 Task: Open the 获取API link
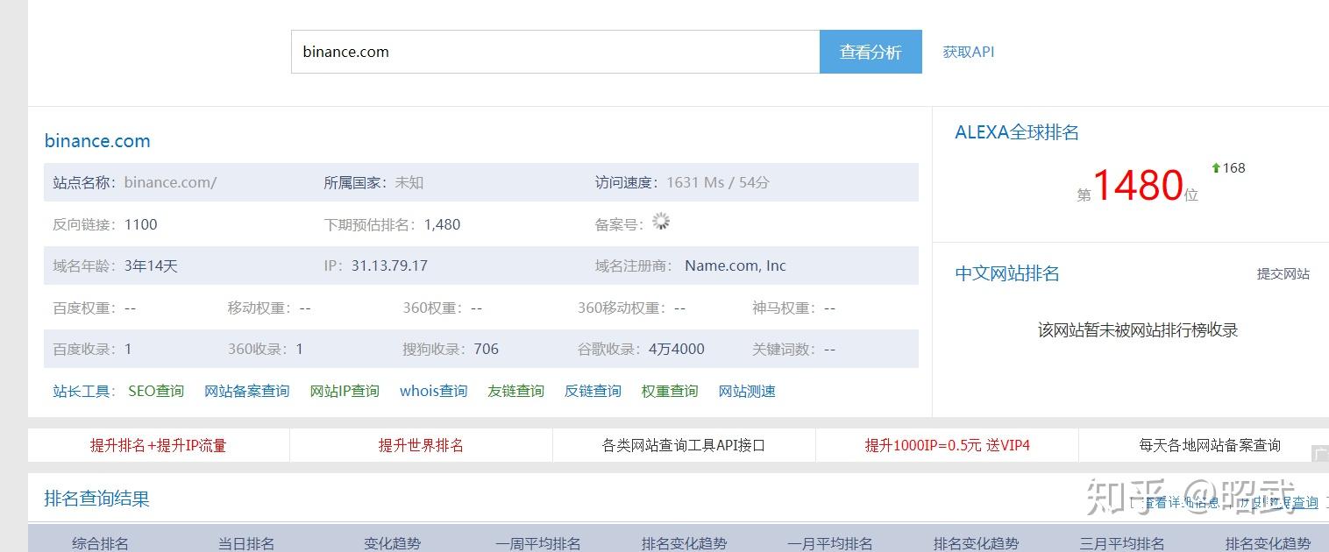tap(969, 52)
